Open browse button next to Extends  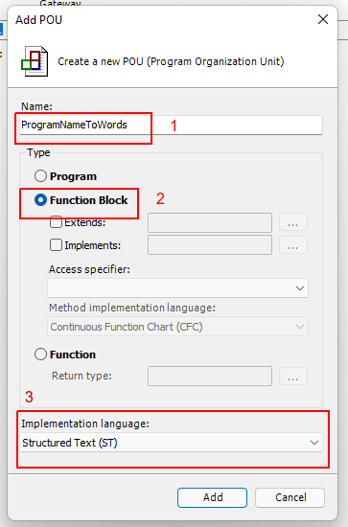click(292, 222)
